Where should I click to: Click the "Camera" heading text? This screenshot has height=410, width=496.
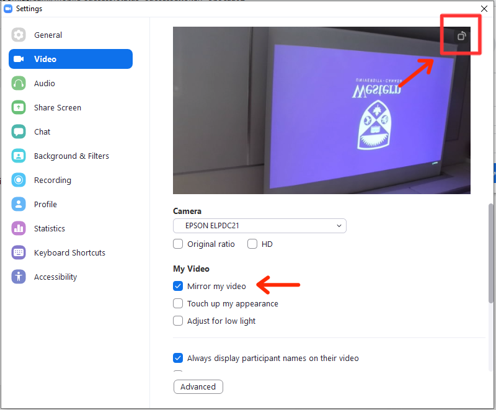187,211
